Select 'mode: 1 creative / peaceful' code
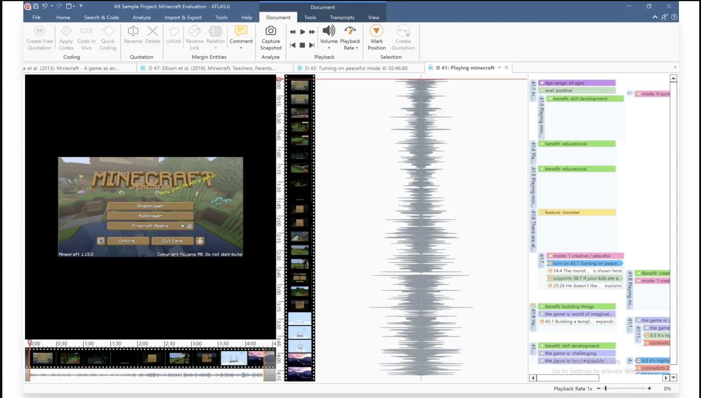This screenshot has height=398, width=701. pyautogui.click(x=585, y=256)
